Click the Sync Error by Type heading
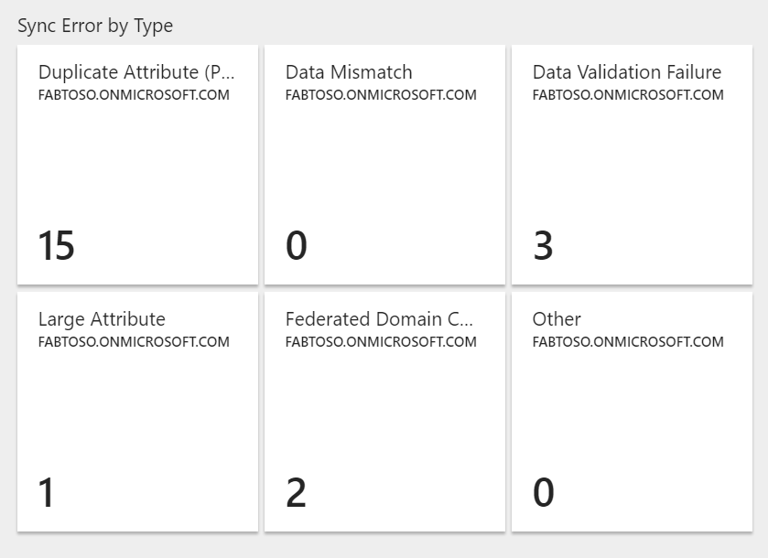768x558 pixels. pos(95,26)
